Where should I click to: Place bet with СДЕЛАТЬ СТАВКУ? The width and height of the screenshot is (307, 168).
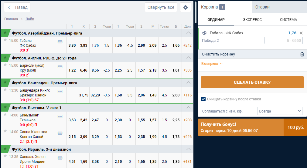(252, 82)
